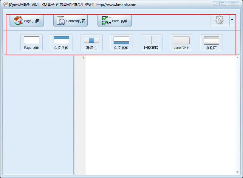Click the app icon in the title bar
The width and height of the screenshot is (243, 178).
[5, 4]
